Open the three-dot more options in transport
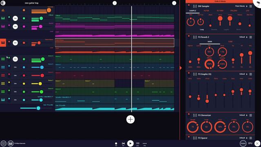261x147 pixels. 145,143
